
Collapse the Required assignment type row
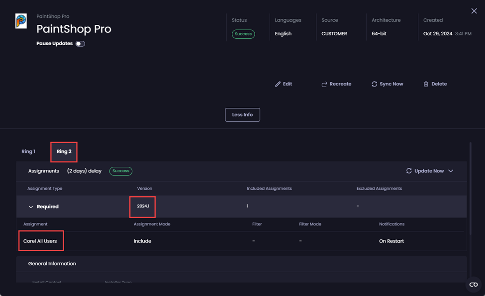31,207
